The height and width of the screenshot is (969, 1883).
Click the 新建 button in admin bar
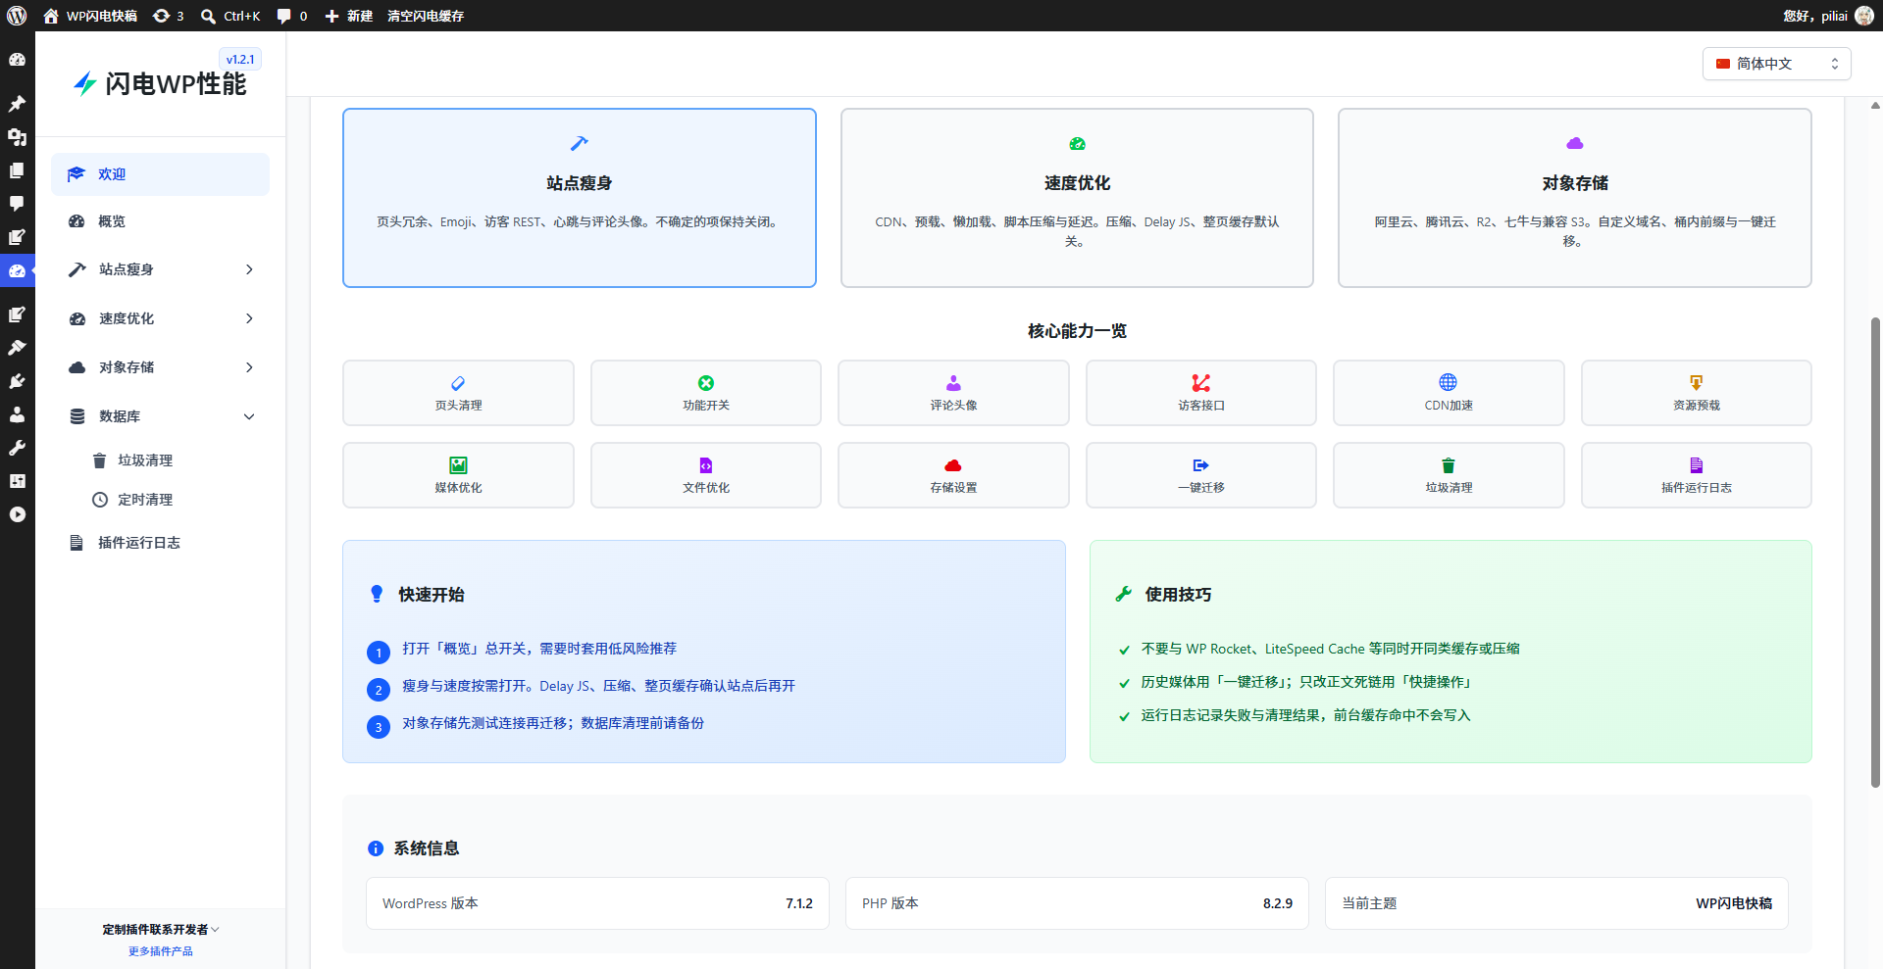click(x=349, y=16)
